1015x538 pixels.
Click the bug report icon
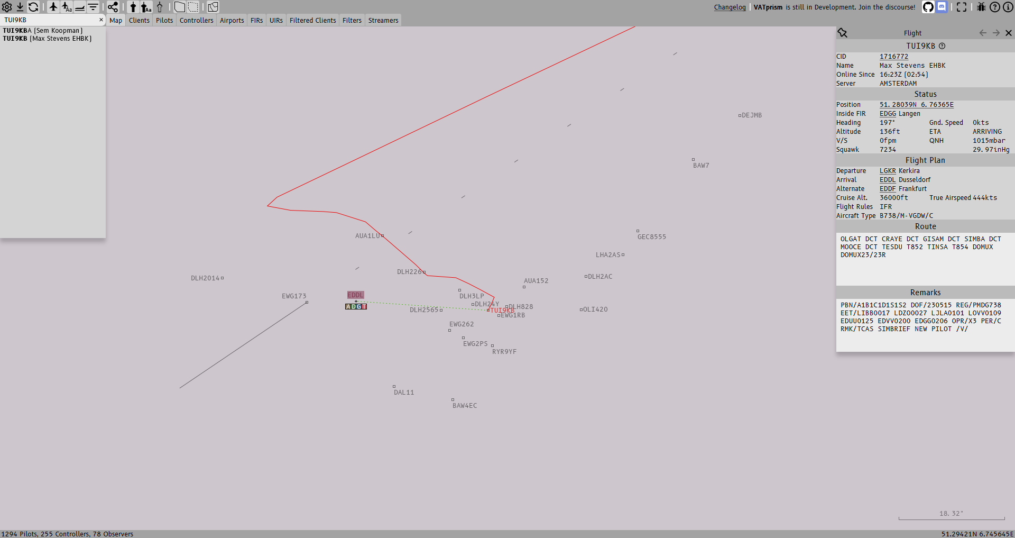pos(981,7)
